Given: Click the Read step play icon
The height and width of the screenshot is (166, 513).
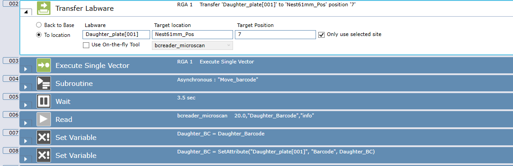Looking at the screenshot, I should tap(44, 119).
